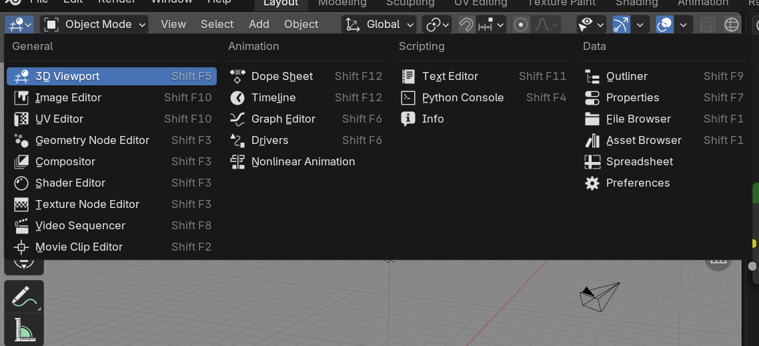Toggle proportional editing in header
Screen dimensions: 759x346
coord(522,25)
